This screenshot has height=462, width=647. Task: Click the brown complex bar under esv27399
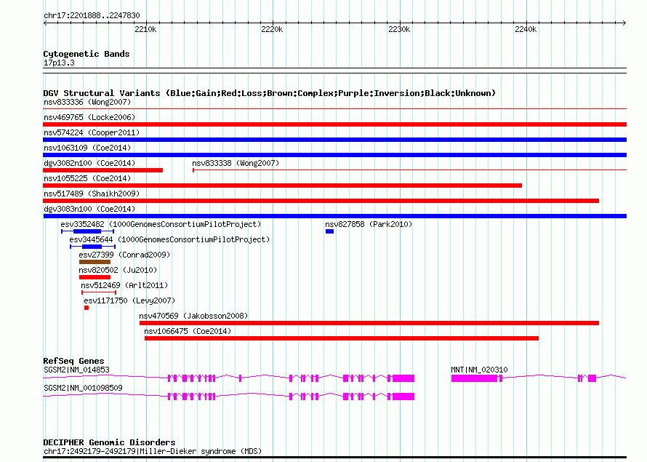click(95, 262)
